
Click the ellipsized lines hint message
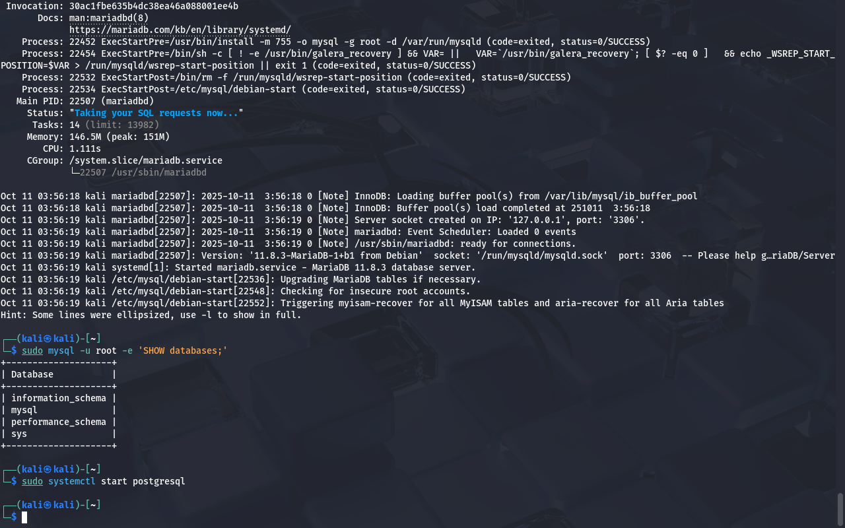click(x=151, y=315)
